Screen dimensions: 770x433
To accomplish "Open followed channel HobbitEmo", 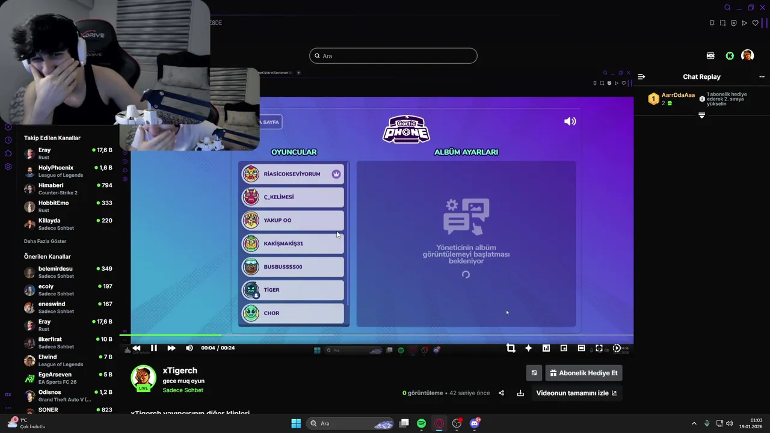I will (x=68, y=206).
